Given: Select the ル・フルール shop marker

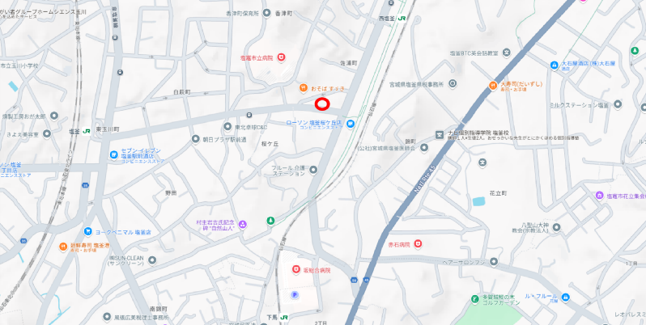Looking at the screenshot, I should [x=565, y=297].
